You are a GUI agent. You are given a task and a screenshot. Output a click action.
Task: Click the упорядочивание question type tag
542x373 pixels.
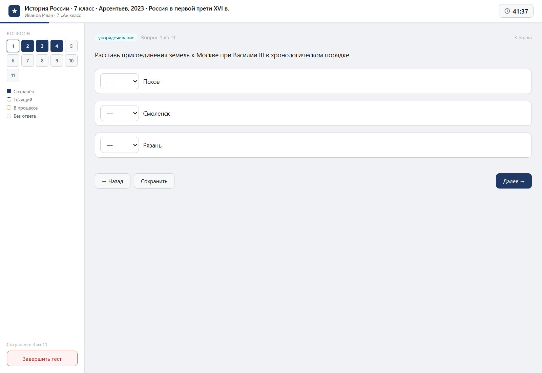tap(116, 38)
